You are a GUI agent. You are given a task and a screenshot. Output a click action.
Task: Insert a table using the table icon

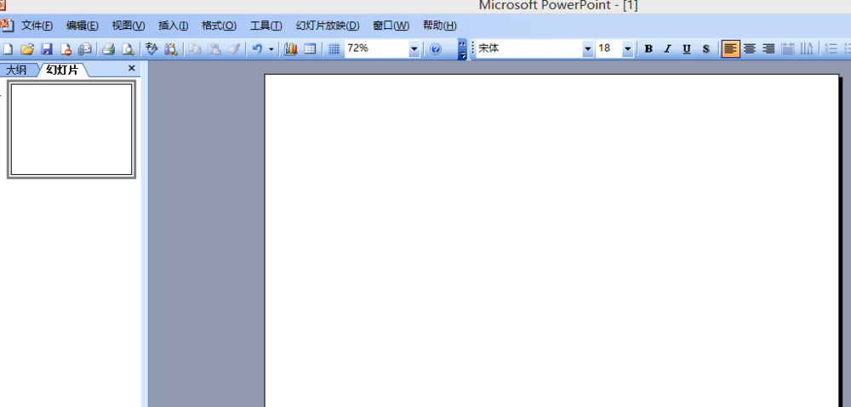[310, 49]
